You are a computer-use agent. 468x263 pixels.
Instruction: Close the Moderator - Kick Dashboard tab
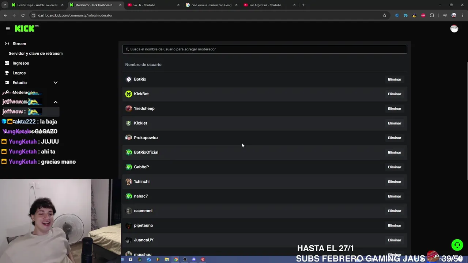[120, 5]
